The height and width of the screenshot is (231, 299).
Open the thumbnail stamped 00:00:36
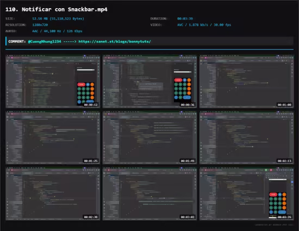149,81
